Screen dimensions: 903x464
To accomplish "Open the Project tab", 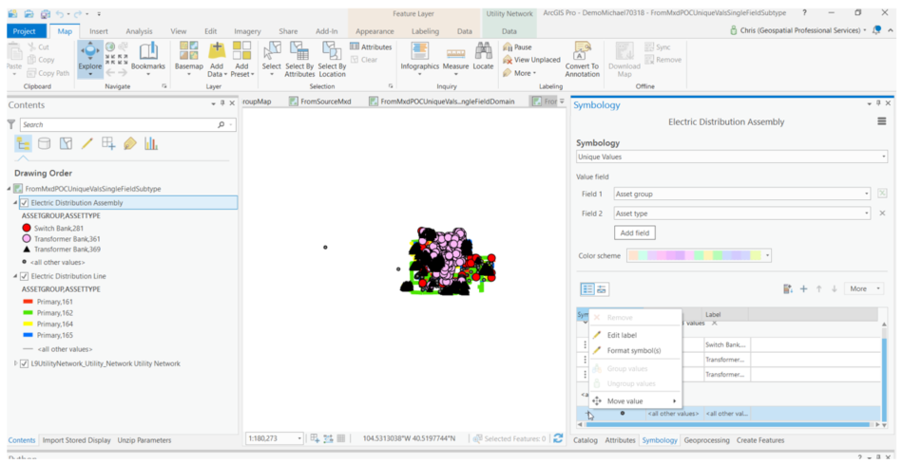I will 24,31.
